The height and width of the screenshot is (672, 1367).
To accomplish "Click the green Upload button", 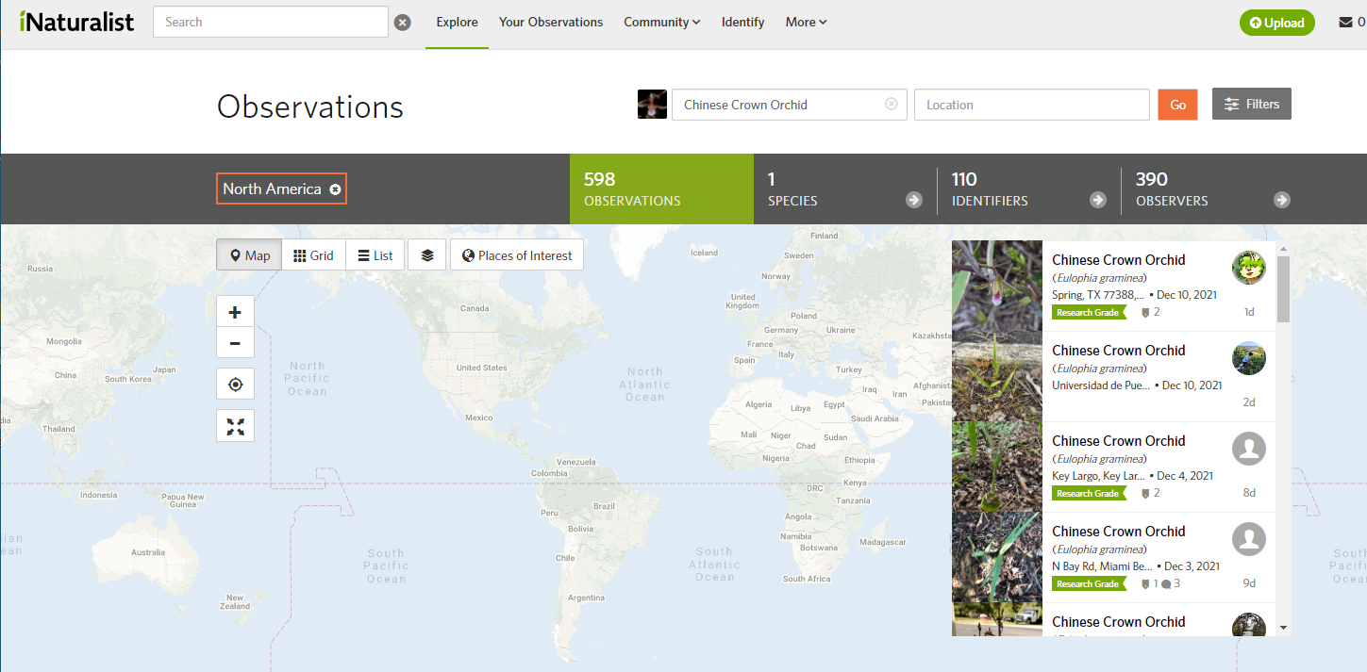I will click(x=1276, y=22).
